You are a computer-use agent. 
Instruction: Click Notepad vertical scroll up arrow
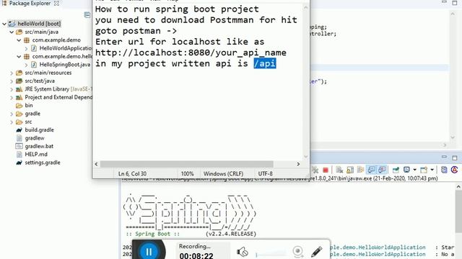[305, 8]
